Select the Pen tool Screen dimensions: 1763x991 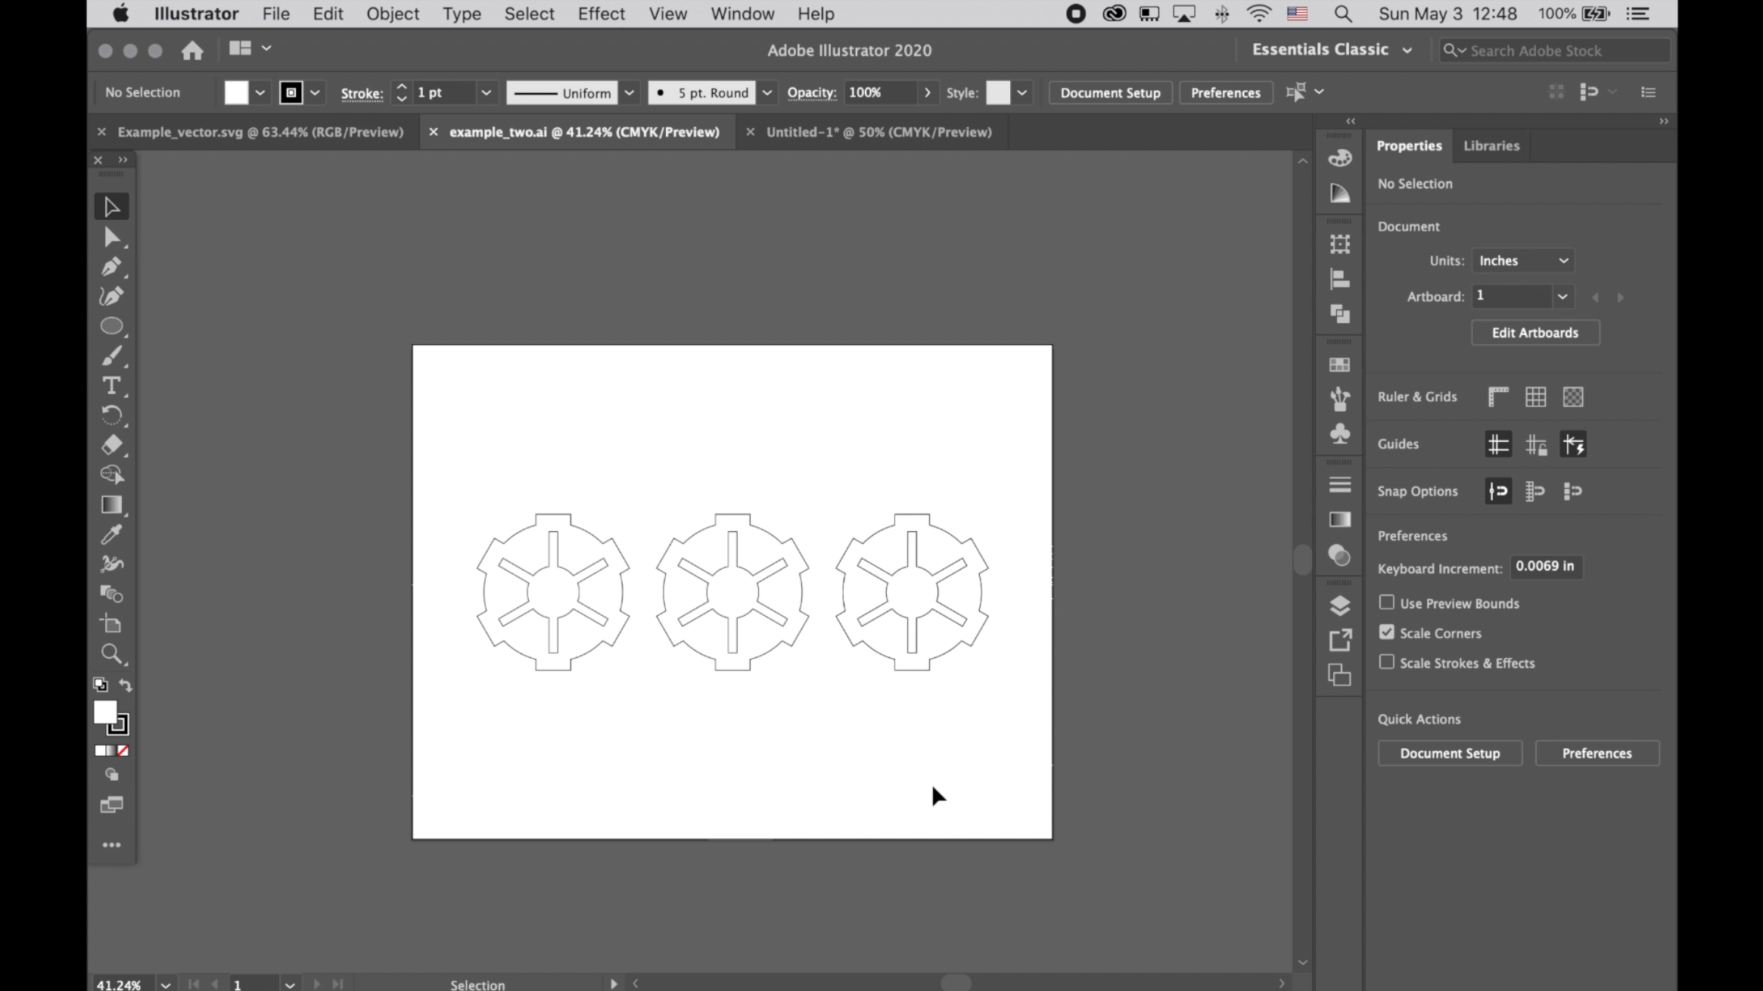click(x=111, y=266)
